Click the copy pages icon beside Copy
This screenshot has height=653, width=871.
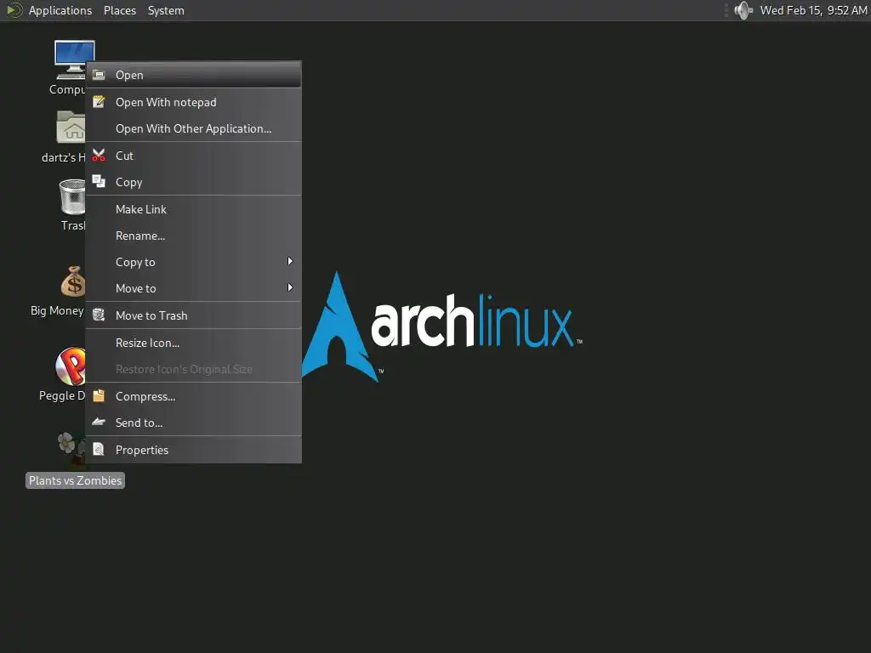[99, 182]
